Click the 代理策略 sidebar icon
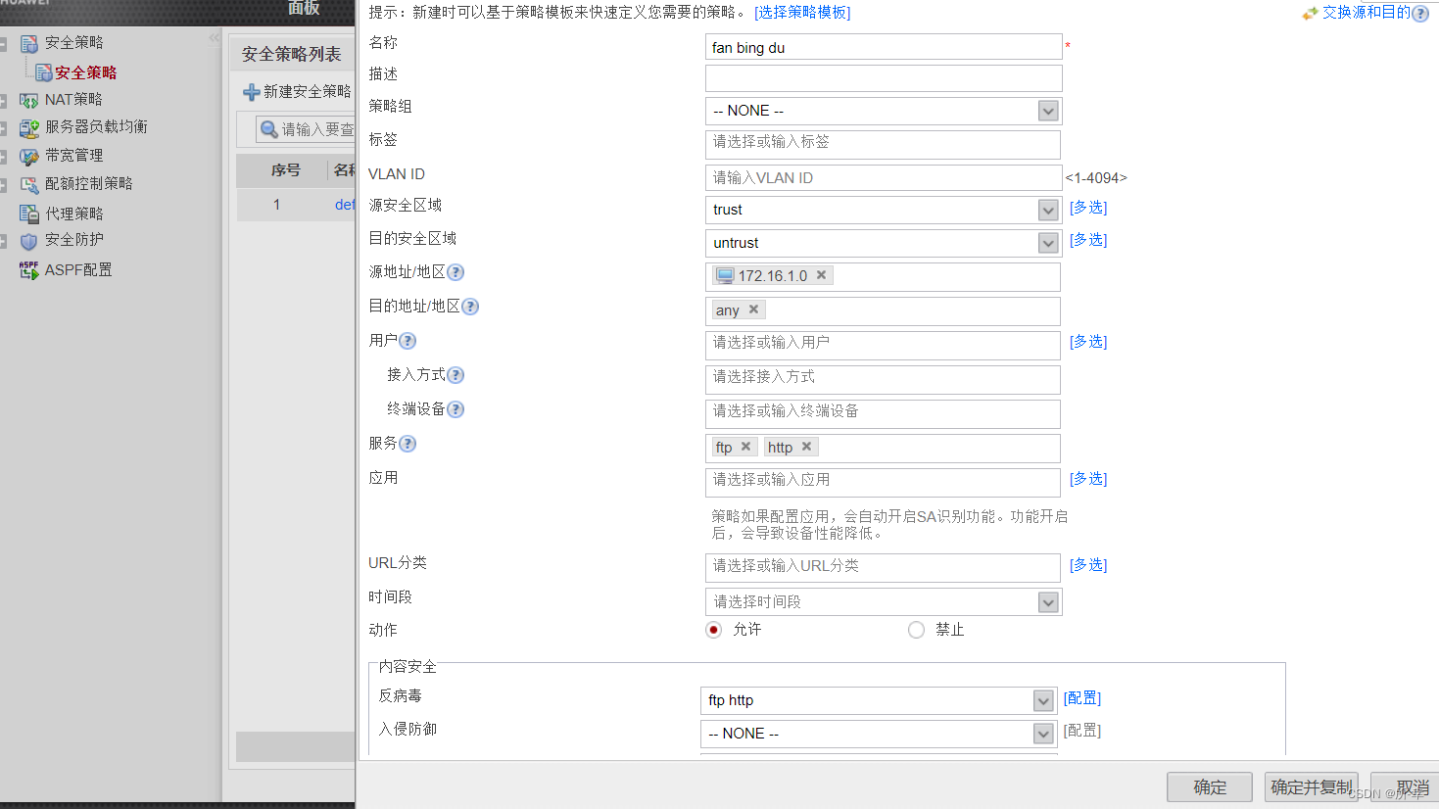Image resolution: width=1439 pixels, height=809 pixels. pyautogui.click(x=29, y=214)
